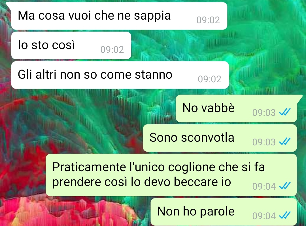Image resolution: width=306 pixels, height=226 pixels.
Task: Select the "Non ho parole" message bubble
Action: (x=224, y=212)
